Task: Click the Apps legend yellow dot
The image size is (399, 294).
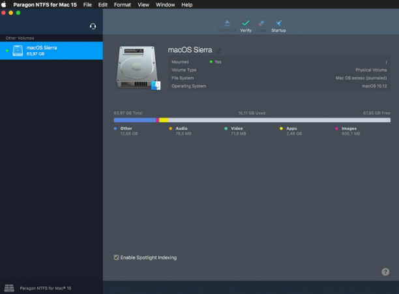Action: click(x=281, y=128)
